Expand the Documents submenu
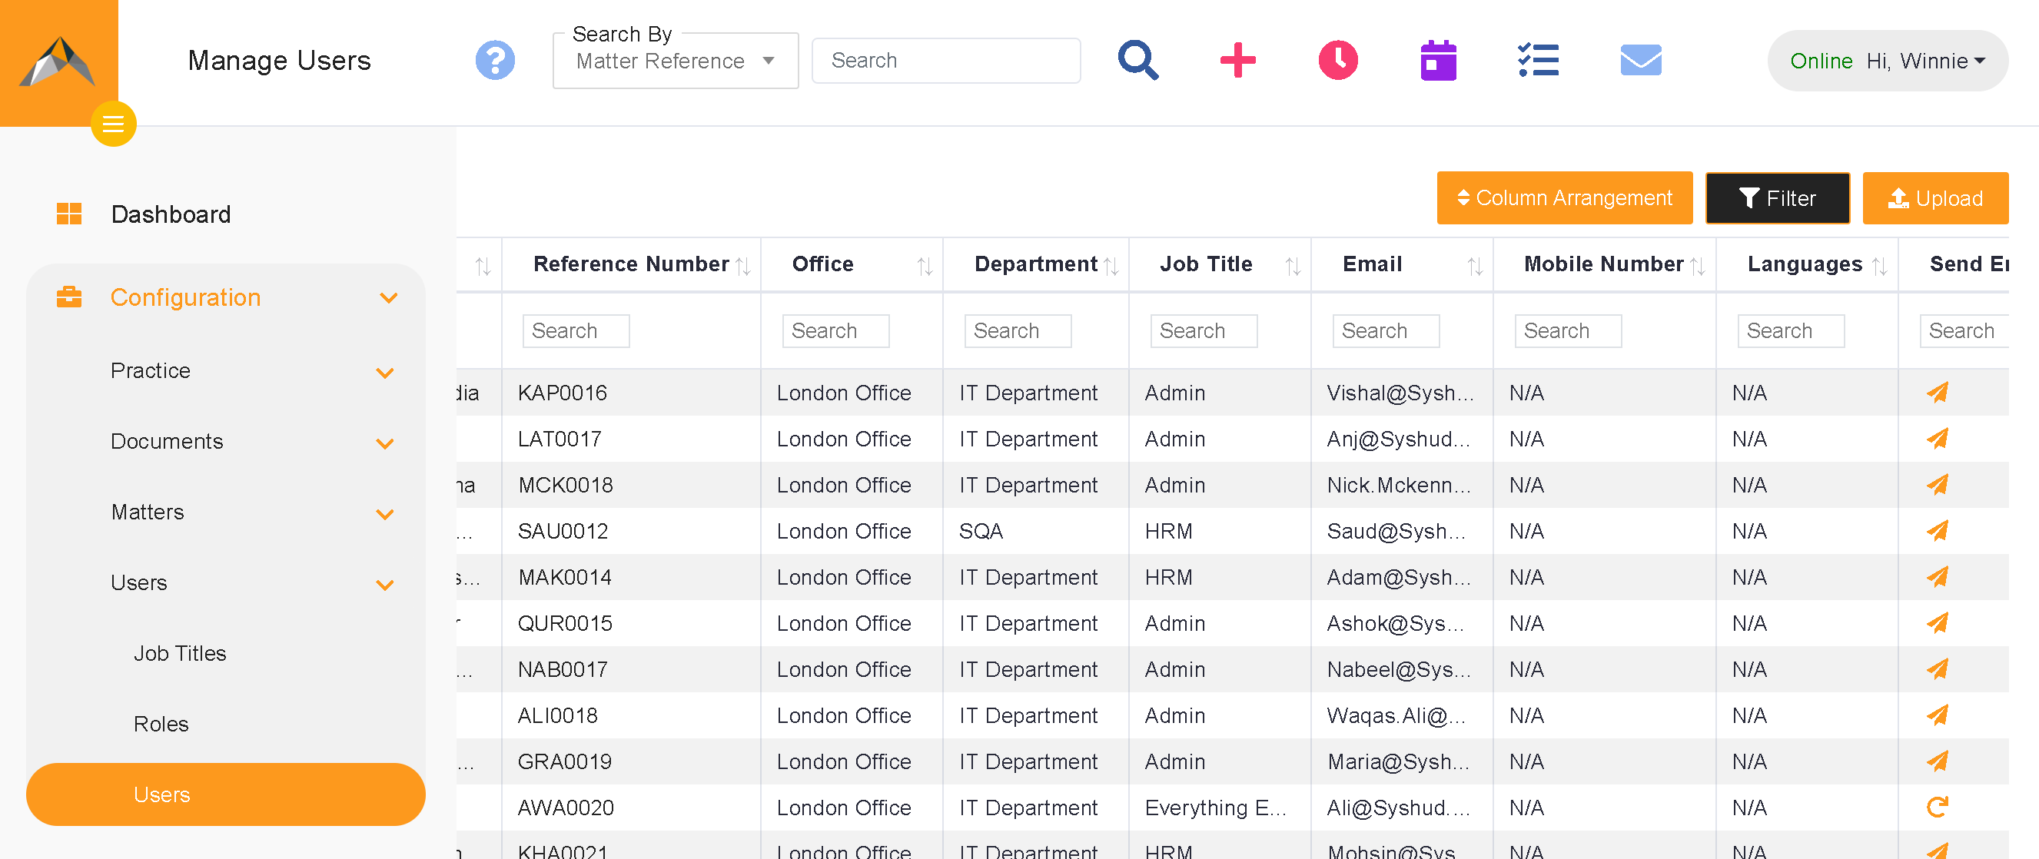 [385, 444]
